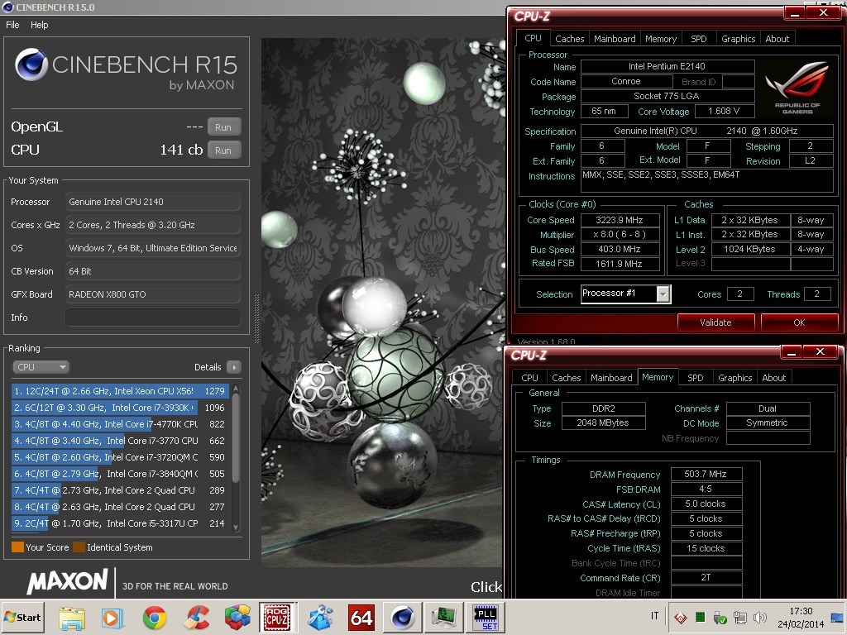Select ranking entry 3 Core i7-4770K
This screenshot has height=635, width=847.
[x=120, y=424]
